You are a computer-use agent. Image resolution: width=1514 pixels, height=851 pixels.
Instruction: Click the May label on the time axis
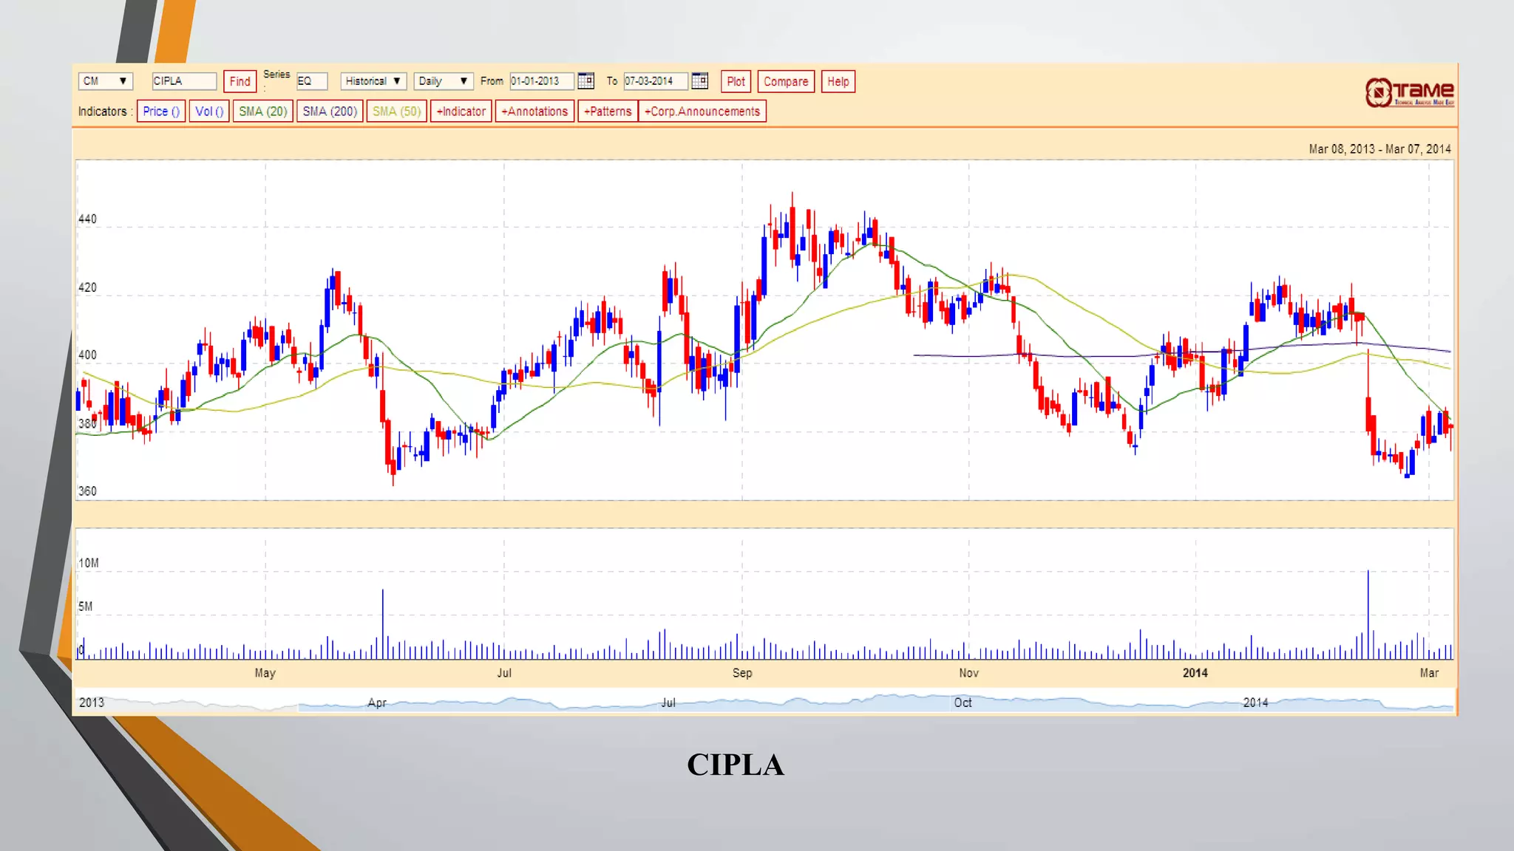[265, 673]
